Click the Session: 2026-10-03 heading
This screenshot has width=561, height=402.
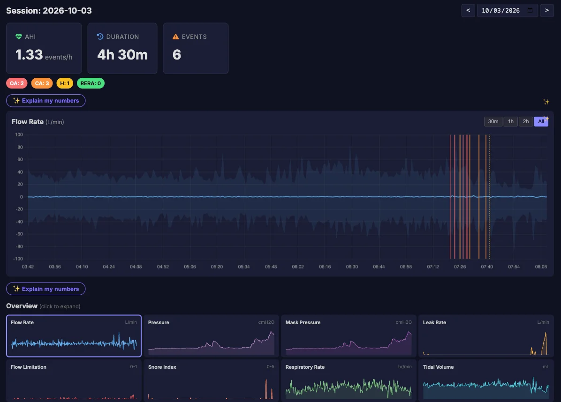pyautogui.click(x=49, y=10)
